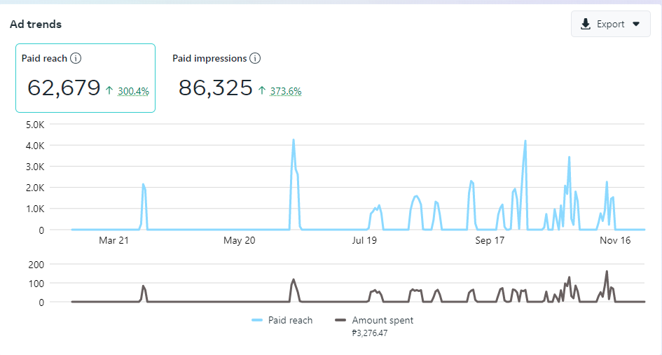Image resolution: width=662 pixels, height=355 pixels.
Task: Click the gray Amount spent legend swatch
Action: pyautogui.click(x=341, y=320)
